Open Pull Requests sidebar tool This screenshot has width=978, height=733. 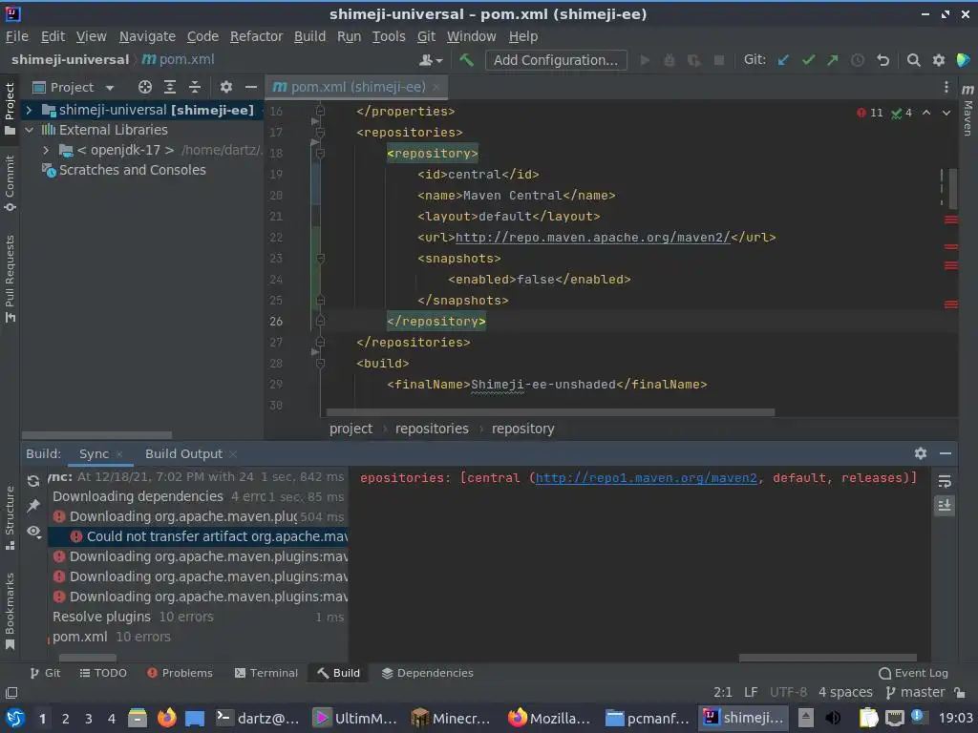10,278
